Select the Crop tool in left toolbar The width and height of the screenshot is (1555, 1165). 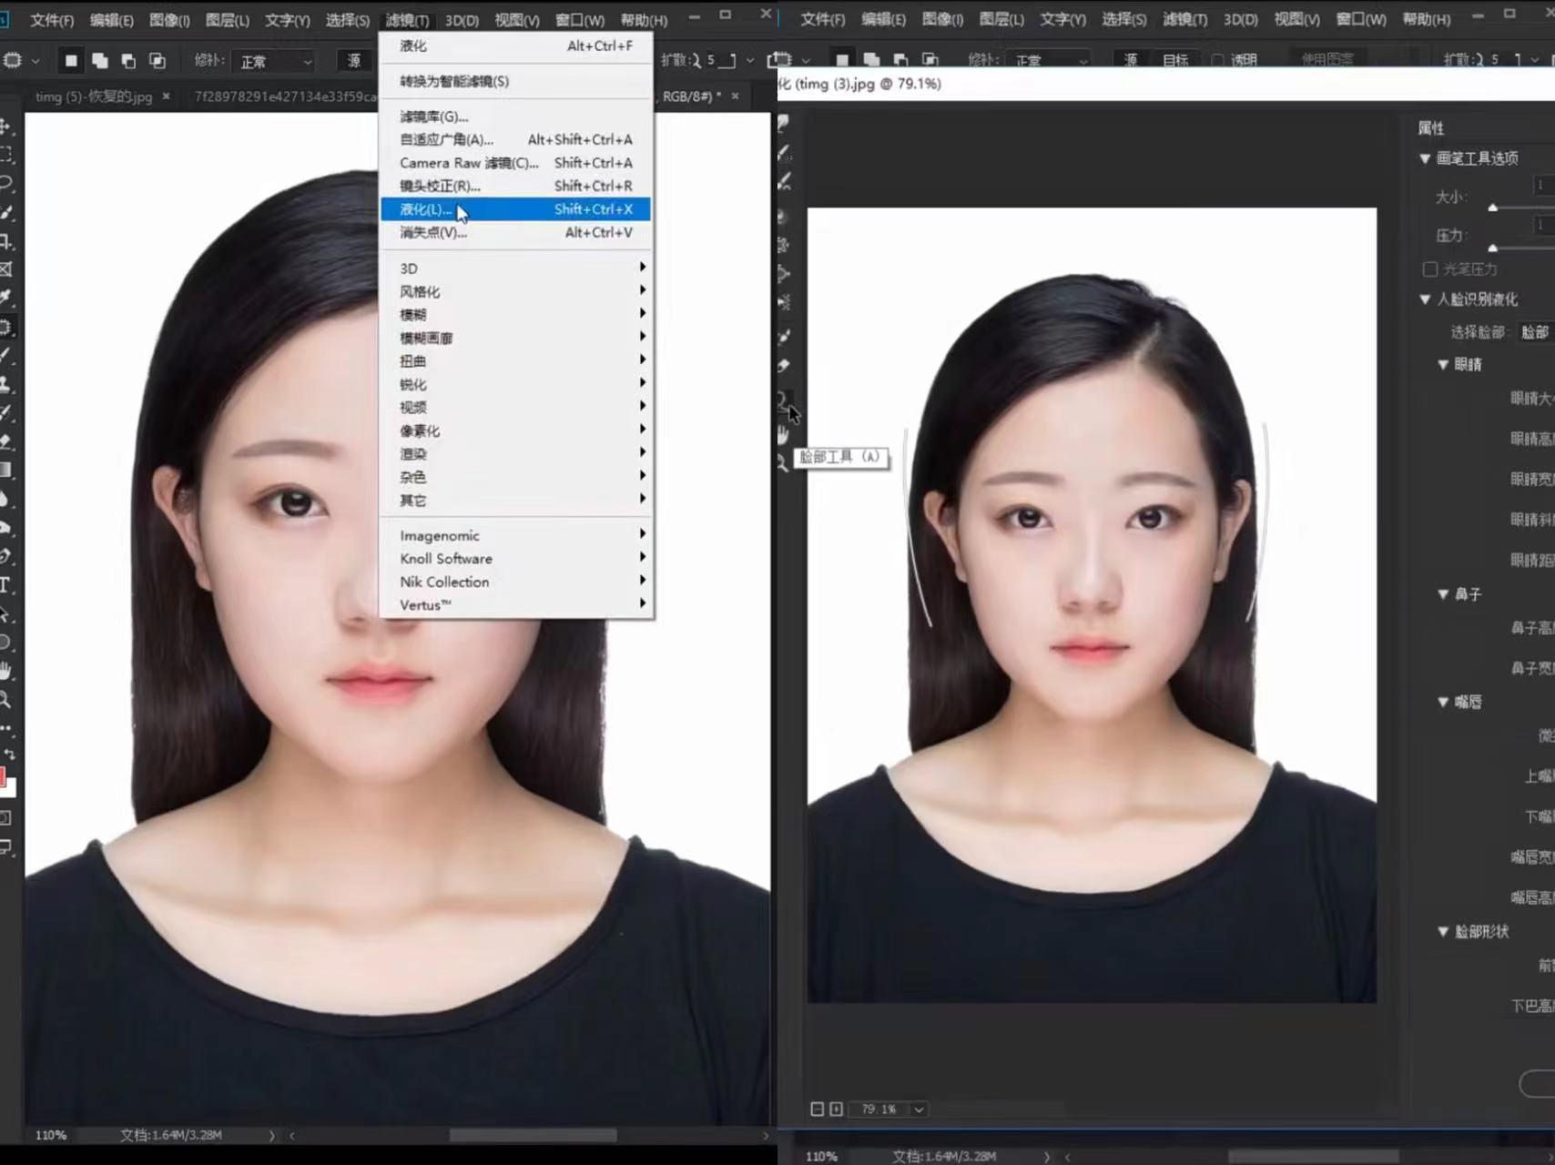click(x=5, y=241)
